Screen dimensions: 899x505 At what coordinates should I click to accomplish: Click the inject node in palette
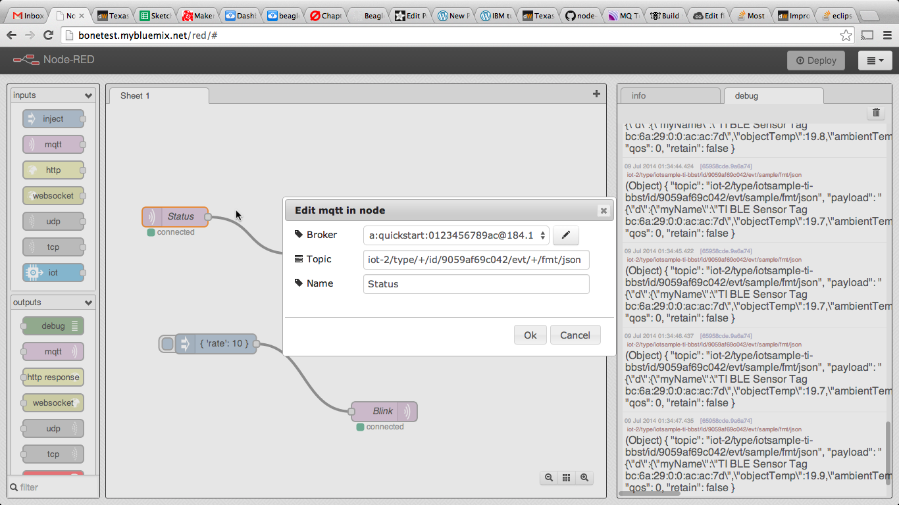coord(53,119)
